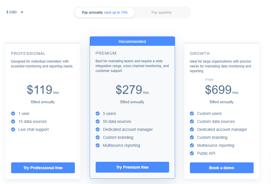Click the Recommended banner on Premium plan
Viewport: 271px width, 184px height.
132,42
